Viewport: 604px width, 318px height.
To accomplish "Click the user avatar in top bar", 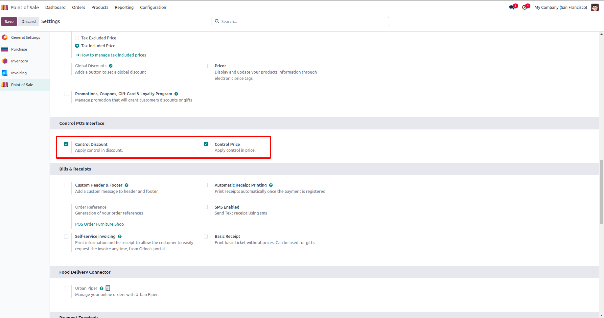I will (x=594, y=7).
